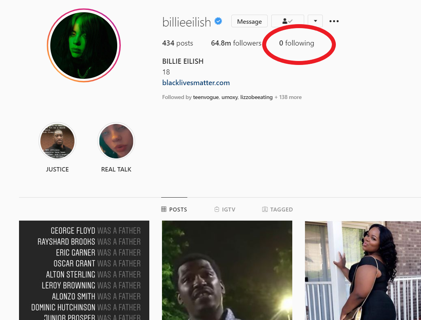Open the blacklivesmatter.com link
The height and width of the screenshot is (320, 421).
[196, 83]
